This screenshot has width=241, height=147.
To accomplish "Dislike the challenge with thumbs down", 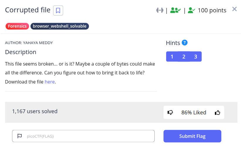I will coord(170,112).
